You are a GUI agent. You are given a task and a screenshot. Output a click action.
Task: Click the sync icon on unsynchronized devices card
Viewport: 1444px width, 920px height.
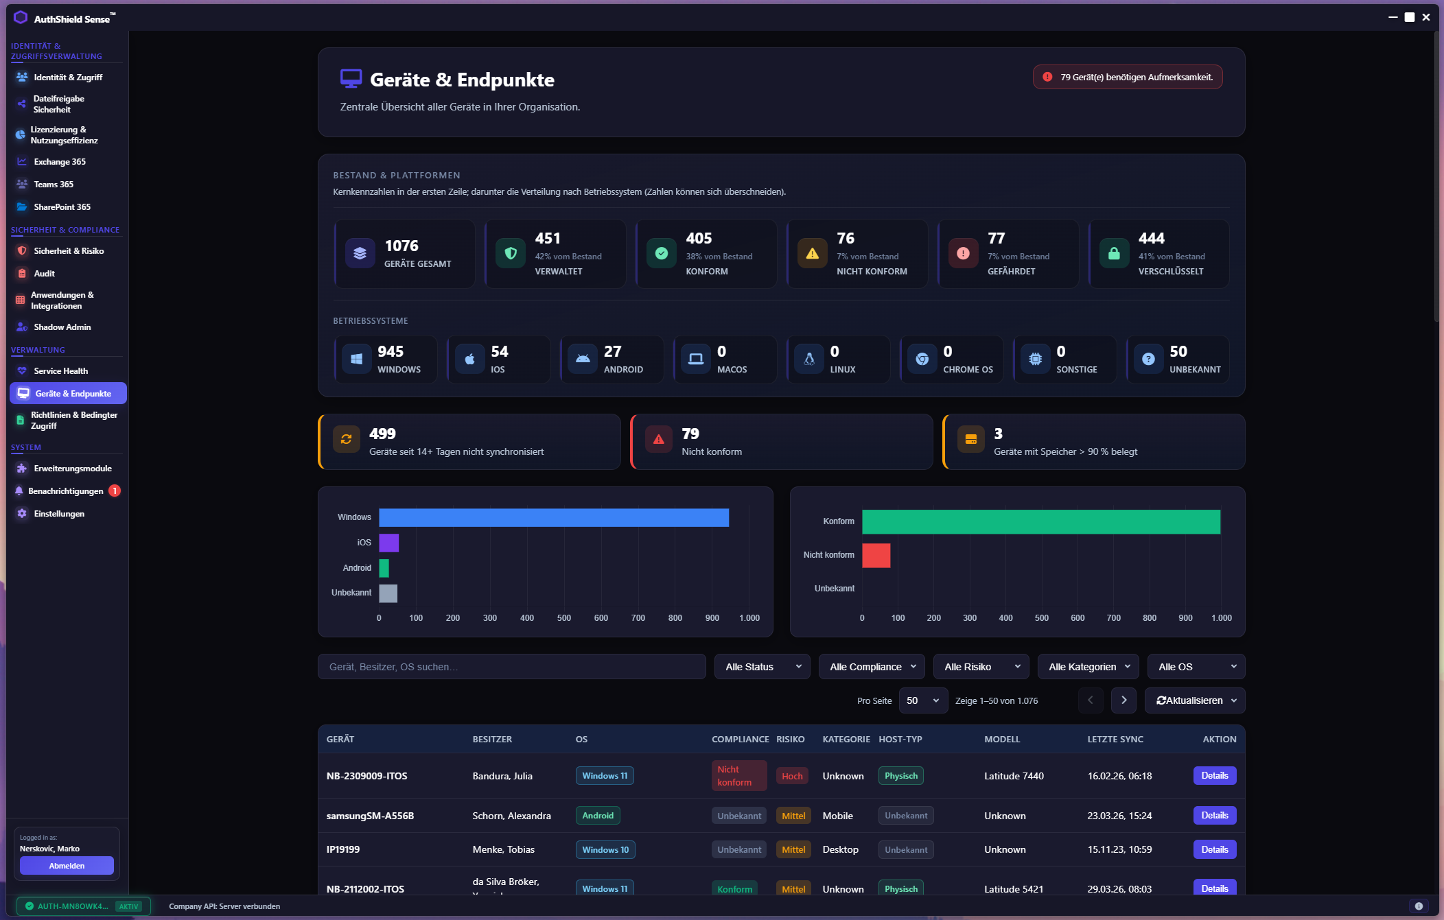click(346, 439)
